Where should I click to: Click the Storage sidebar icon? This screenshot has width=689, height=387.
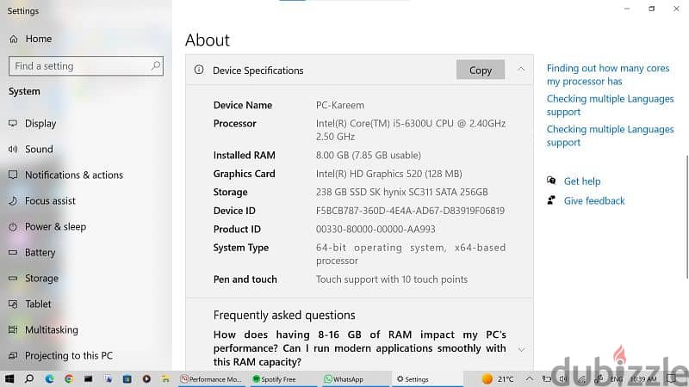click(x=13, y=278)
